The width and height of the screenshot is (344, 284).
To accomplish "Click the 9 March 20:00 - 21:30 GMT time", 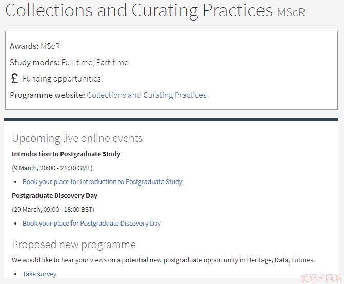I will (52, 168).
